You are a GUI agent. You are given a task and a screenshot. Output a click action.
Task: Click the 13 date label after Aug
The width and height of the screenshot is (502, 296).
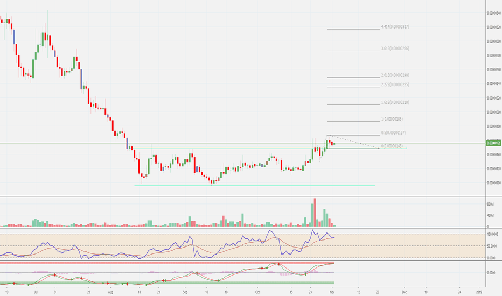pos(140,292)
